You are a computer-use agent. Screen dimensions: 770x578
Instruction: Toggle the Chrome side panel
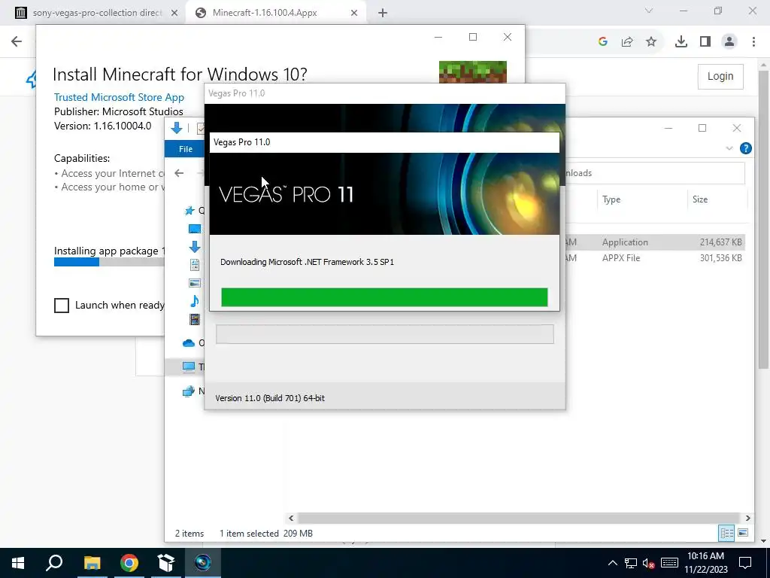pos(705,42)
